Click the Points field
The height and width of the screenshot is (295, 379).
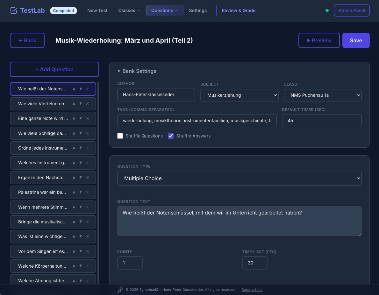click(130, 263)
